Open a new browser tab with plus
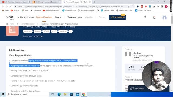The image size is (173, 97). [95, 2]
